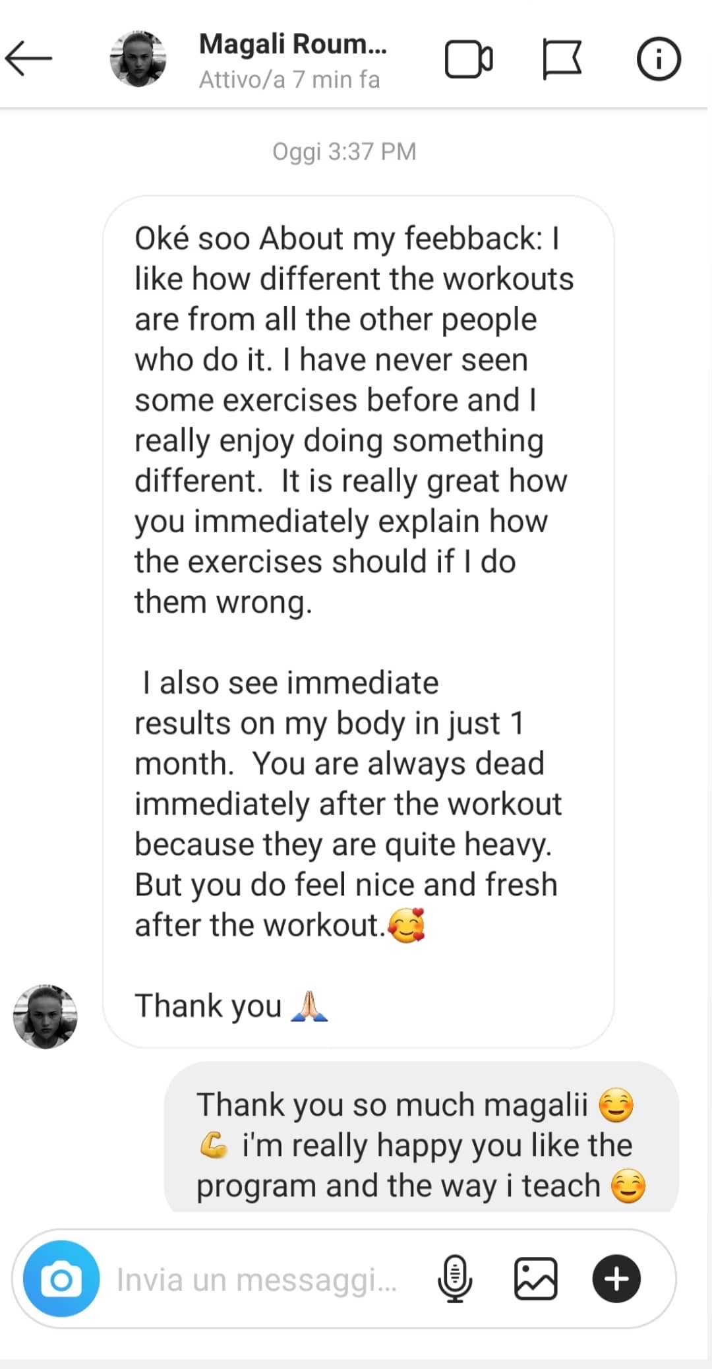The width and height of the screenshot is (712, 1369).
Task: Tap the sender avatar beside the message
Action: point(45,1016)
